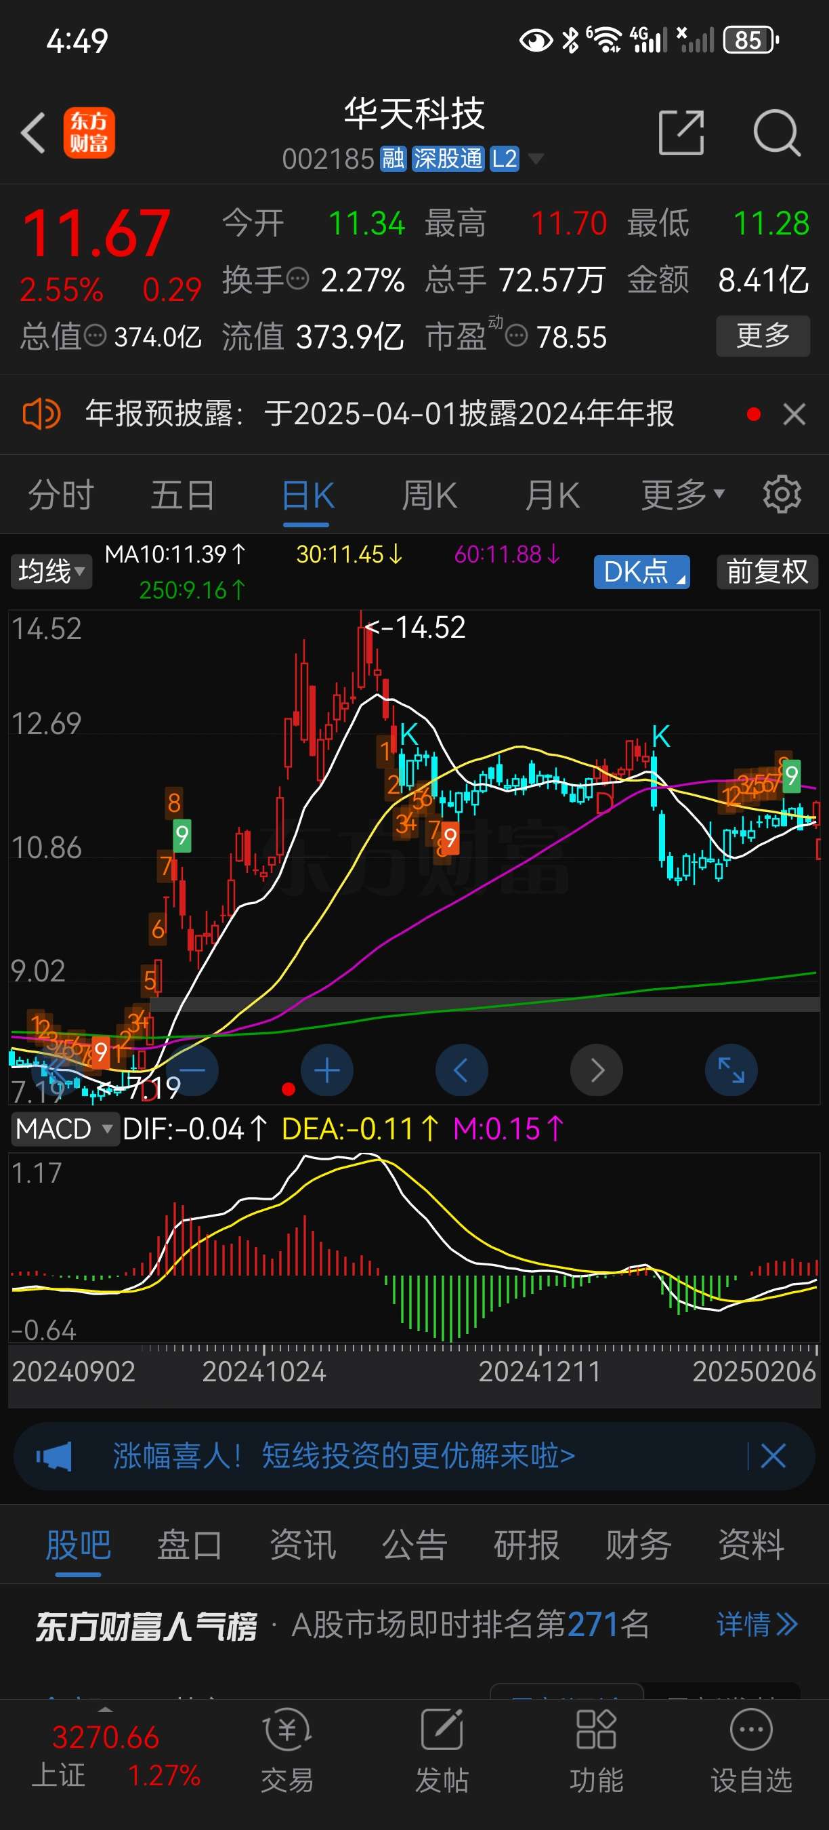Expand chart to fullscreen icon
Viewport: 829px width, 1830px height.
[x=731, y=1070]
